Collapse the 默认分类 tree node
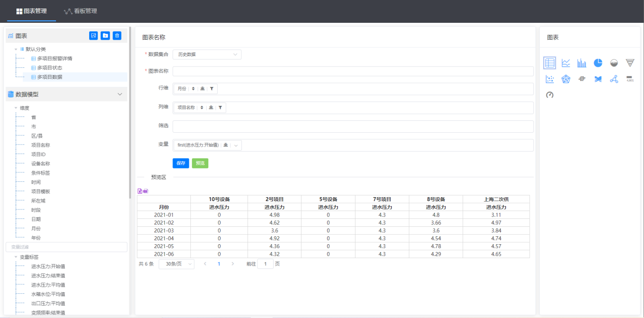This screenshot has width=644, height=318. point(16,49)
